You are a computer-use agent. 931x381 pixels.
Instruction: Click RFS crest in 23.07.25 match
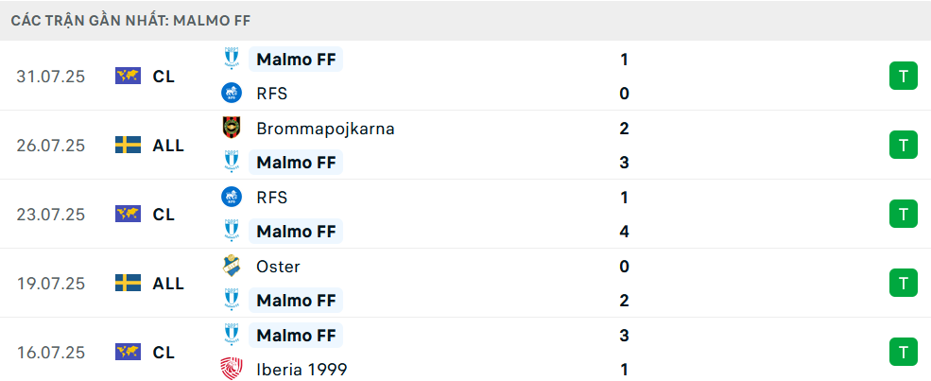tap(232, 197)
